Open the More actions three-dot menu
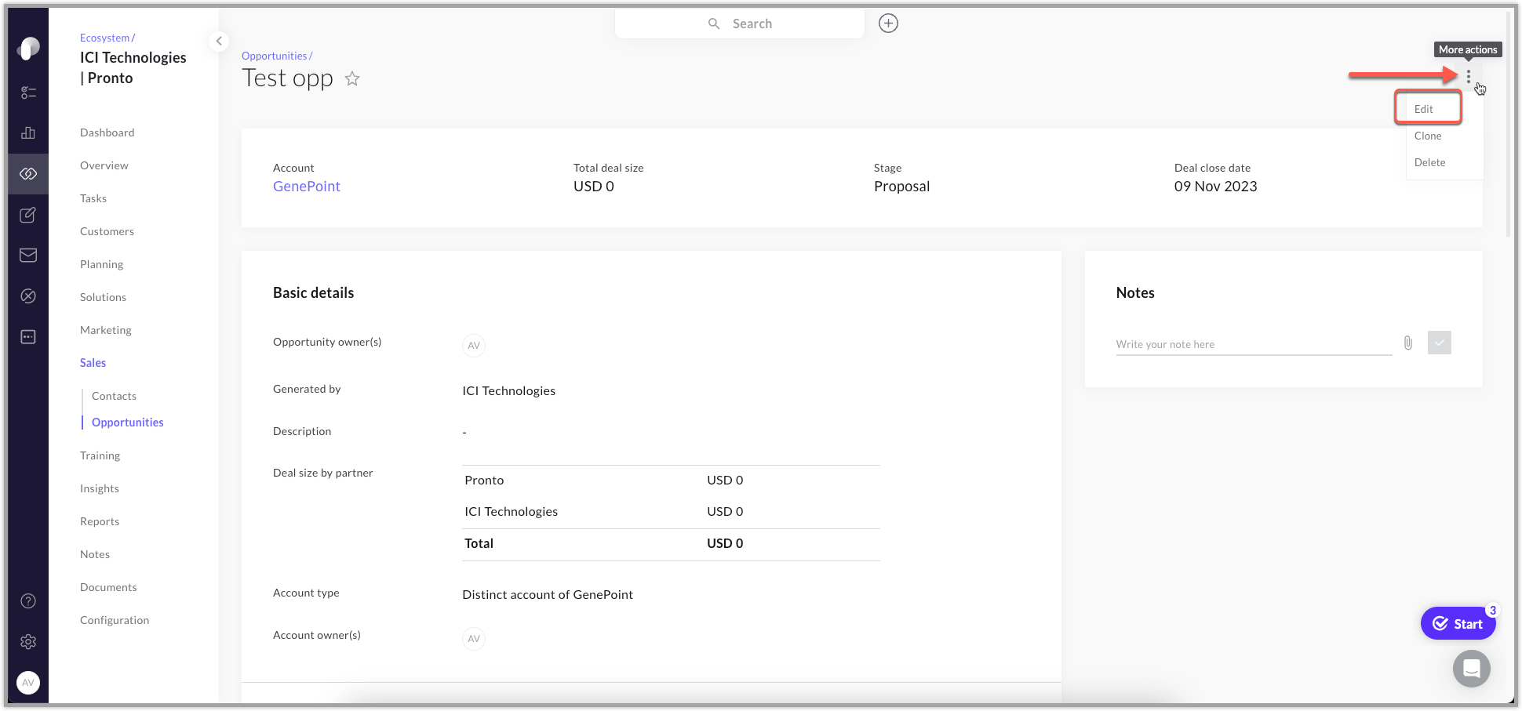 [1469, 76]
